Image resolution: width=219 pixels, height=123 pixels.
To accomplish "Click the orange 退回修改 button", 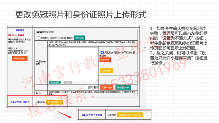I will (x=105, y=60).
